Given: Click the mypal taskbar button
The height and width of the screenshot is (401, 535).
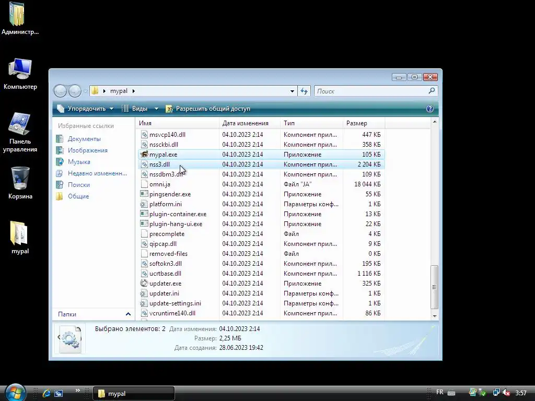Looking at the screenshot, I should (x=134, y=394).
